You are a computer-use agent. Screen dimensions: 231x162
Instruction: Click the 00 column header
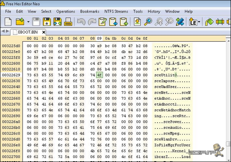point(29,38)
